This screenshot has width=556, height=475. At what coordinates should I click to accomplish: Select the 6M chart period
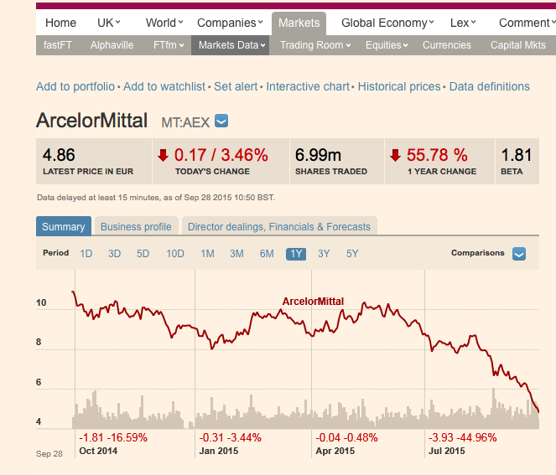(267, 254)
